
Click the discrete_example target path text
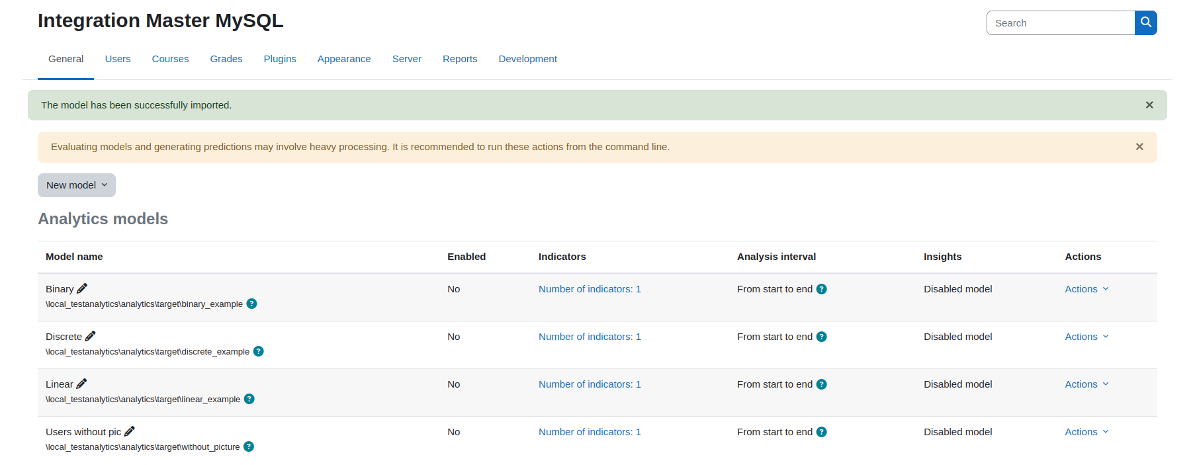[x=148, y=352]
